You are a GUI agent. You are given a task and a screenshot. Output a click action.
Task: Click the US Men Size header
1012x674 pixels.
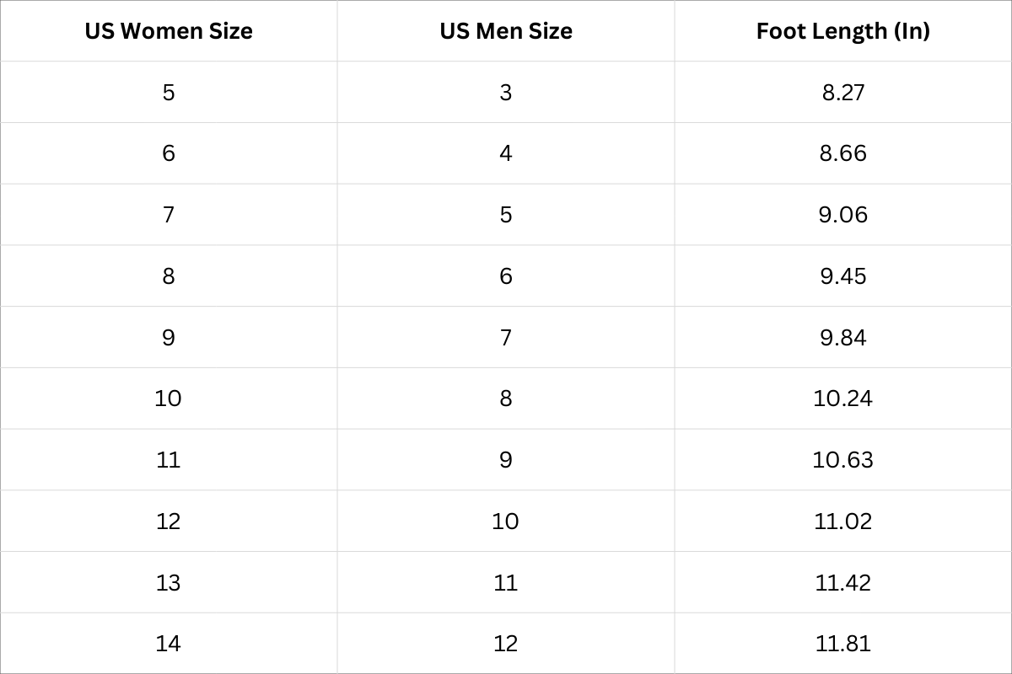506,32
